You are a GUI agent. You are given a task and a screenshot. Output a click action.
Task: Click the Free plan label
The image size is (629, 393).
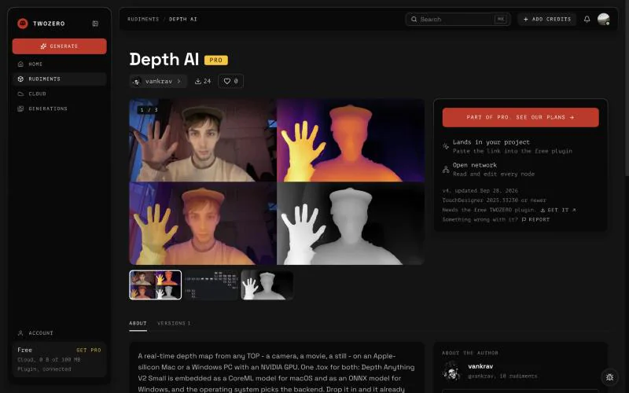coord(24,350)
